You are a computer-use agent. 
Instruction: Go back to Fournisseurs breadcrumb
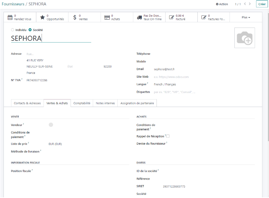click(x=13, y=4)
